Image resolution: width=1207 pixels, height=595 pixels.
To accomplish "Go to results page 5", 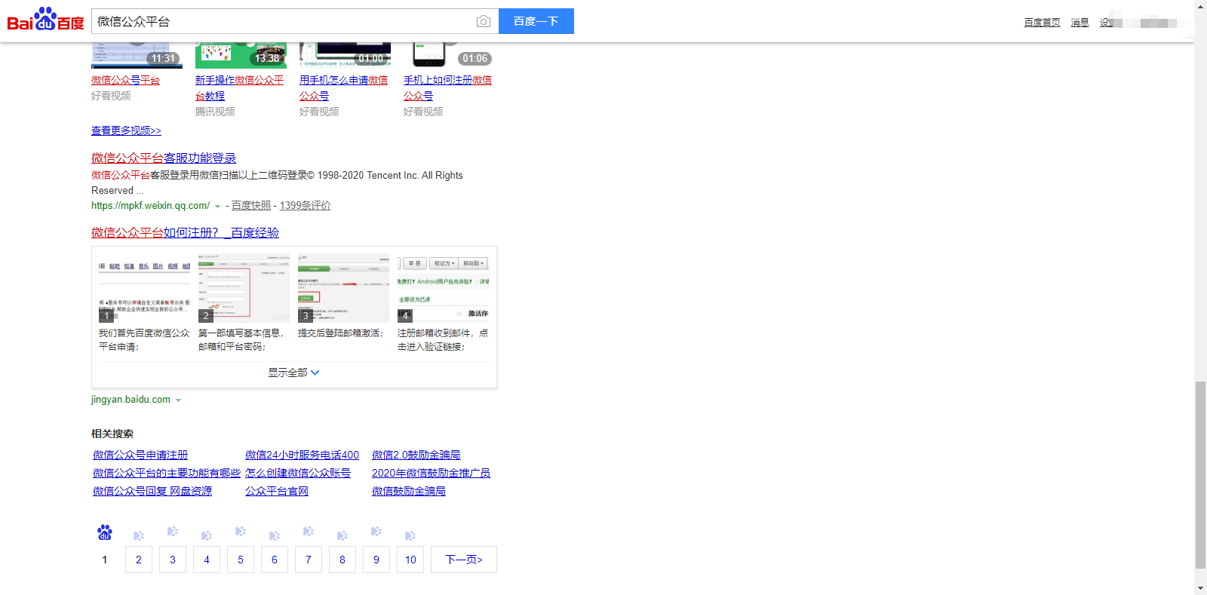I will point(241,560).
